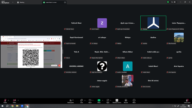Viewport: 192px width, 108px height.
Task: Open Windows taskbar search
Action: [7, 106]
